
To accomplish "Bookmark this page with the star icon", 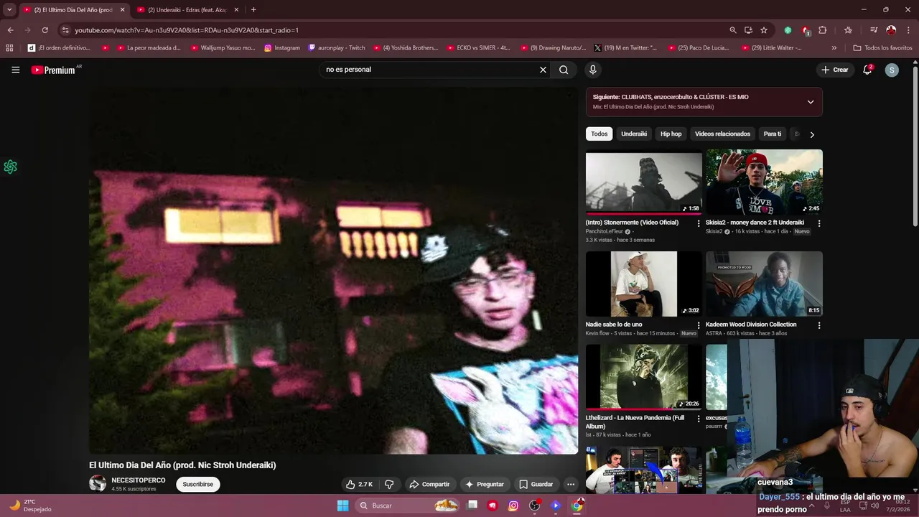I will pyautogui.click(x=764, y=30).
